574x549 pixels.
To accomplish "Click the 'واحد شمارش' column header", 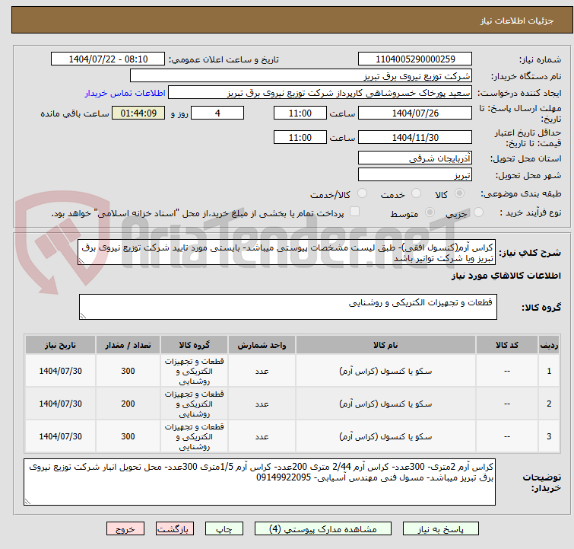I will click(x=262, y=345).
